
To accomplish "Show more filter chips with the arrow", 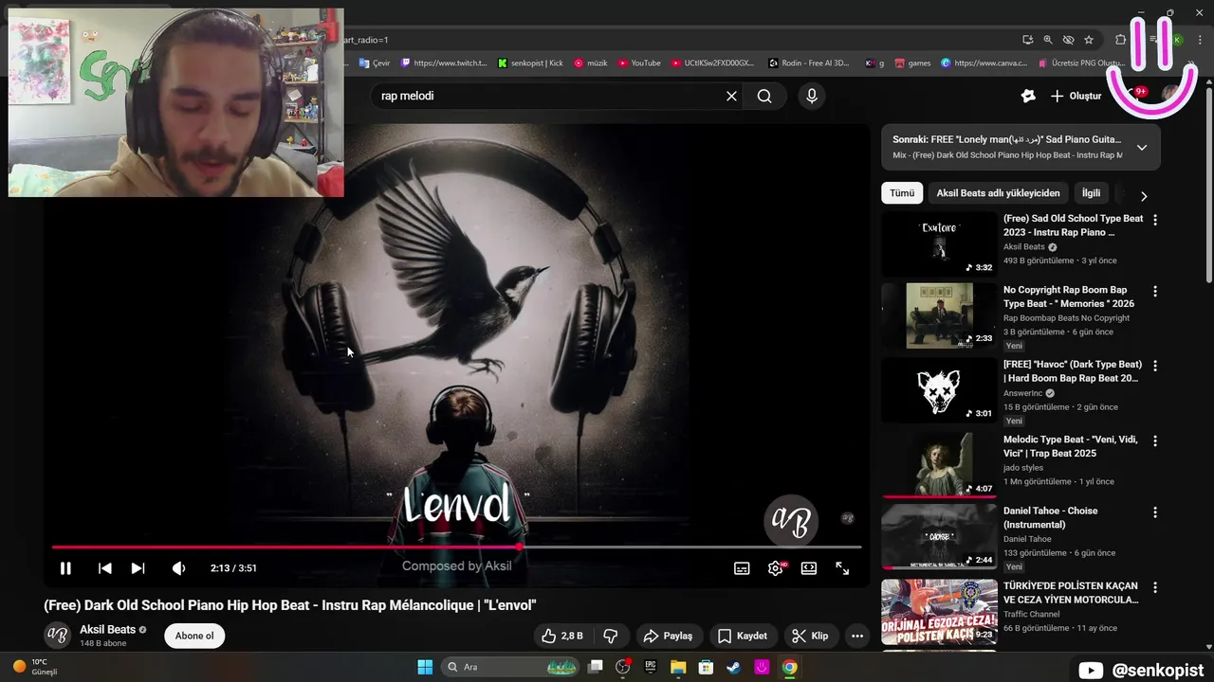I will (x=1144, y=196).
